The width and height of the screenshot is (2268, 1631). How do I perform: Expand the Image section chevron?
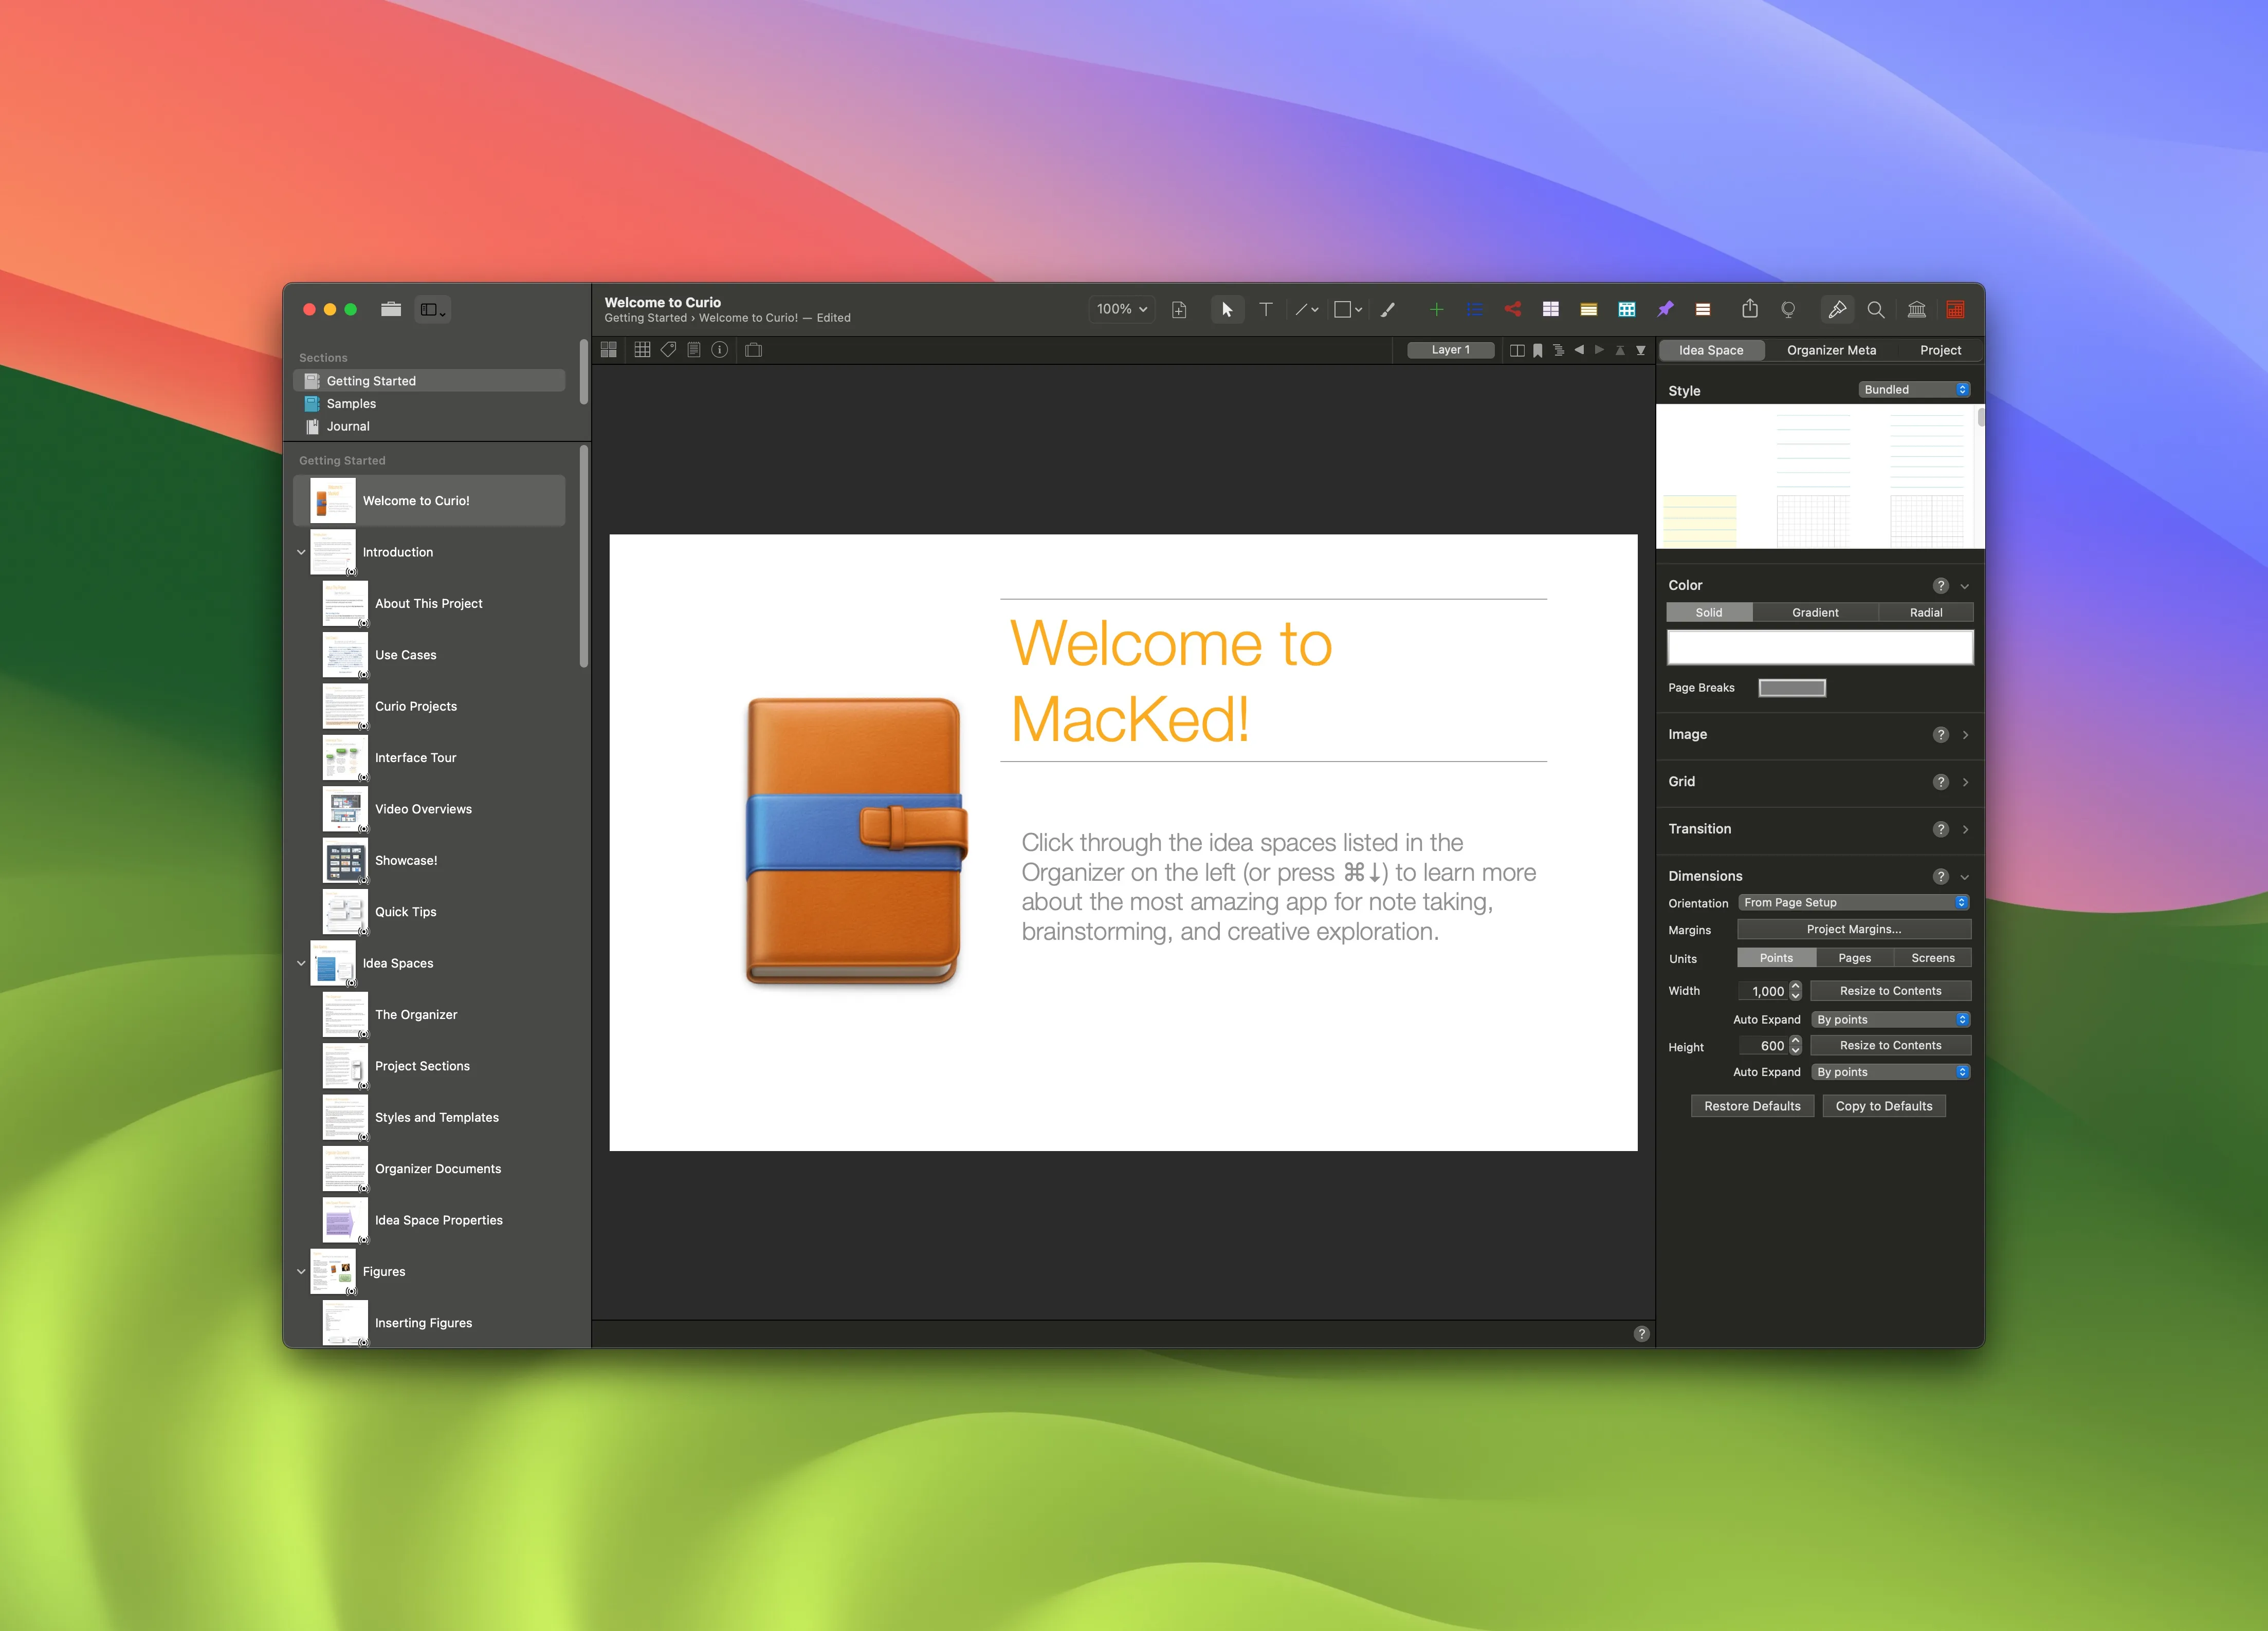1965,735
